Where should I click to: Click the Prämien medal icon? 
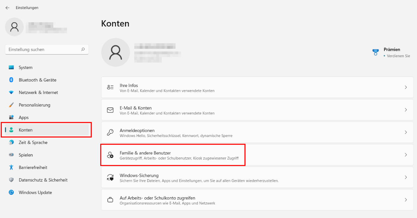pyautogui.click(x=375, y=52)
